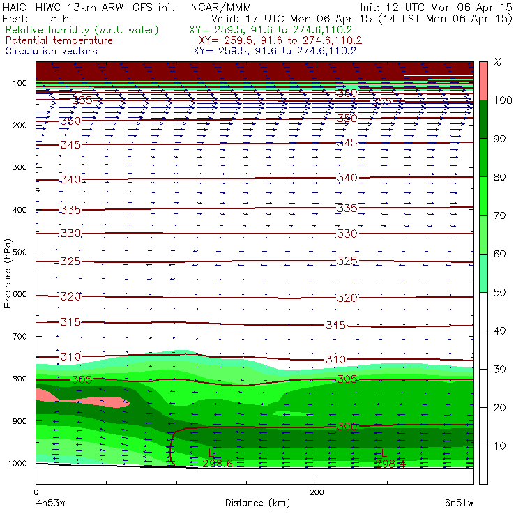The height and width of the screenshot is (516, 516).
Task: Click the '70' colorbar value label
Action: pos(499,215)
